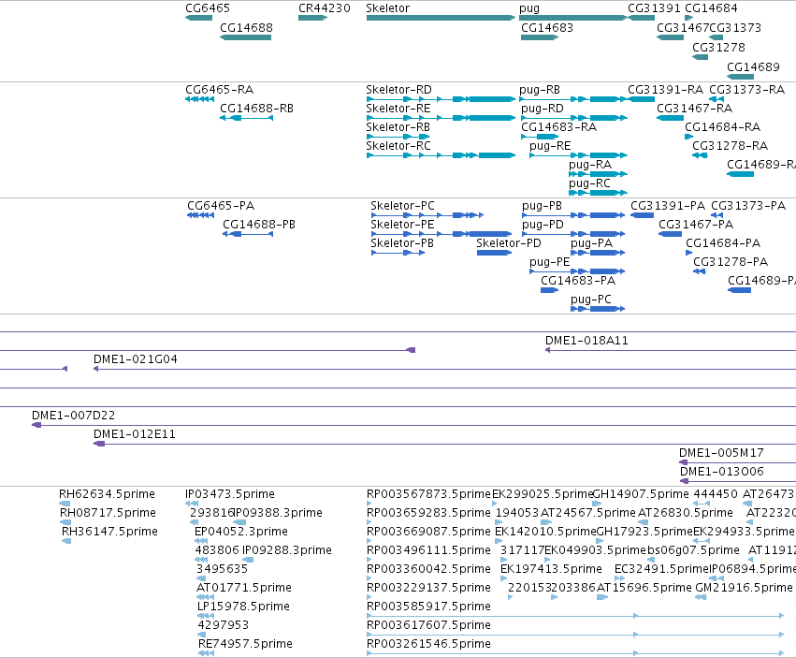Click the pug-PD protein label
The width and height of the screenshot is (796, 658).
point(543,225)
